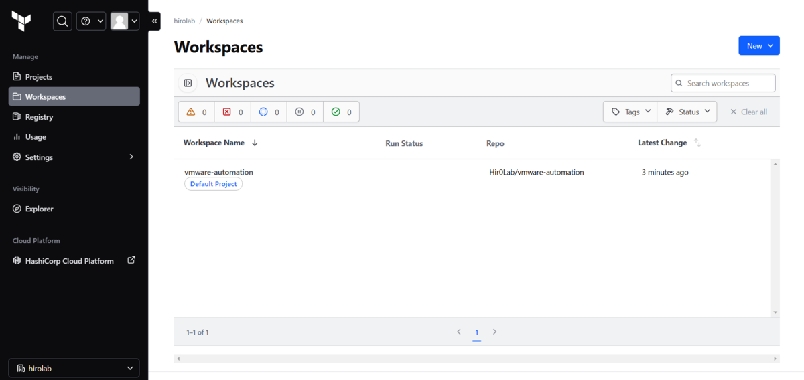Open the help question-mark menu

(91, 21)
